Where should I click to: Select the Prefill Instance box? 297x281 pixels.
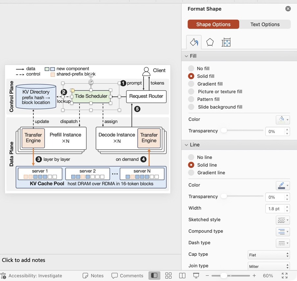[x=65, y=138]
